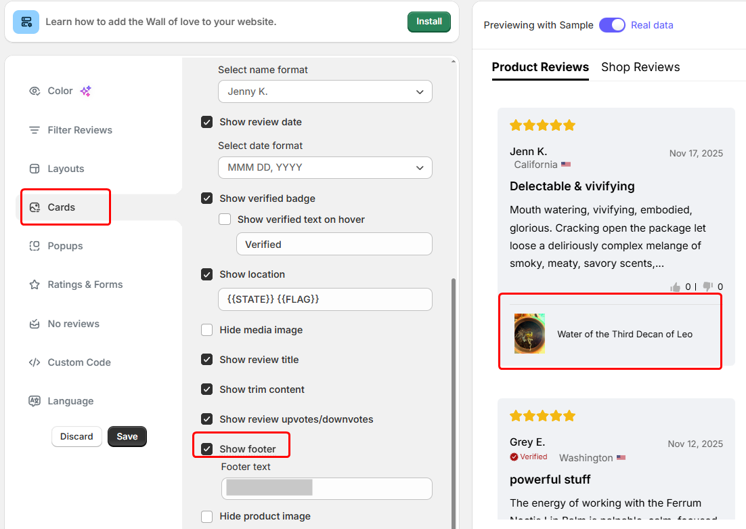Screen dimensions: 746x529
Task: Uncheck Show review date checkbox
Action: tap(207, 122)
